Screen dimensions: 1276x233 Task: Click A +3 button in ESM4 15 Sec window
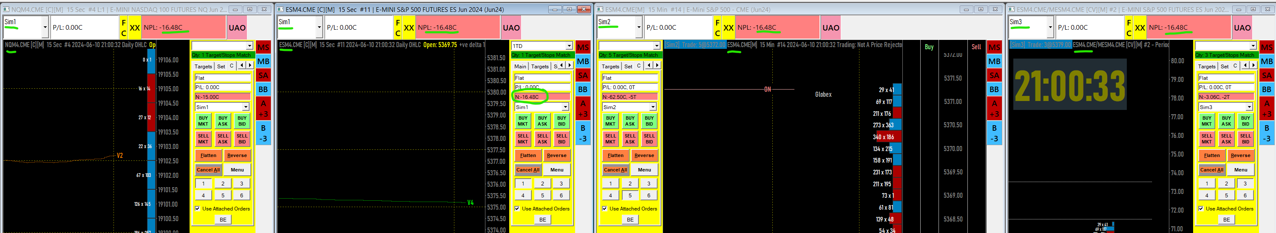pos(583,109)
